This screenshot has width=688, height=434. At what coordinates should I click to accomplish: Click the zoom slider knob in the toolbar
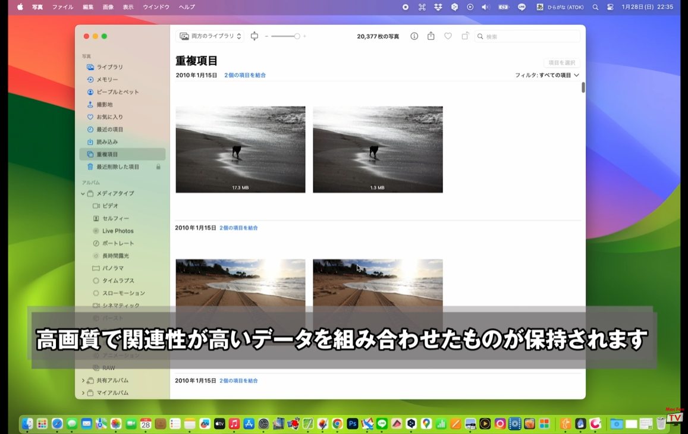tap(297, 36)
